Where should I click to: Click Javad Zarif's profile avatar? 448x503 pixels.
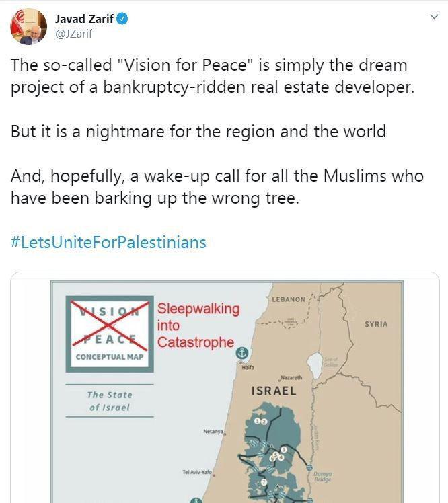click(x=28, y=27)
